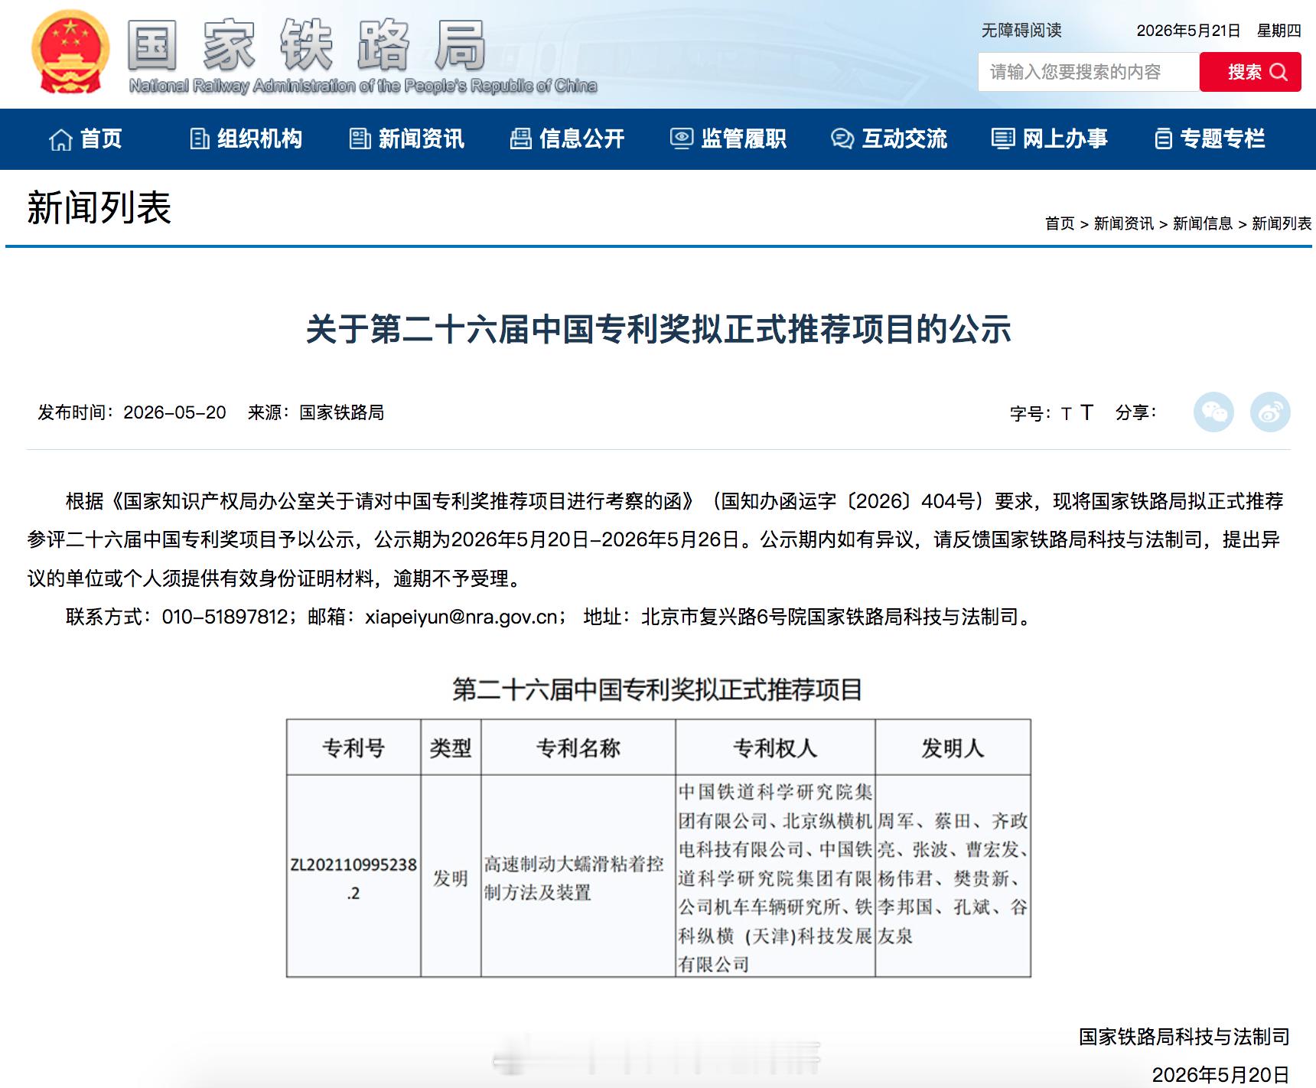Image resolution: width=1316 pixels, height=1088 pixels.
Task: Open the 组织机构 menu item
Action: [259, 138]
